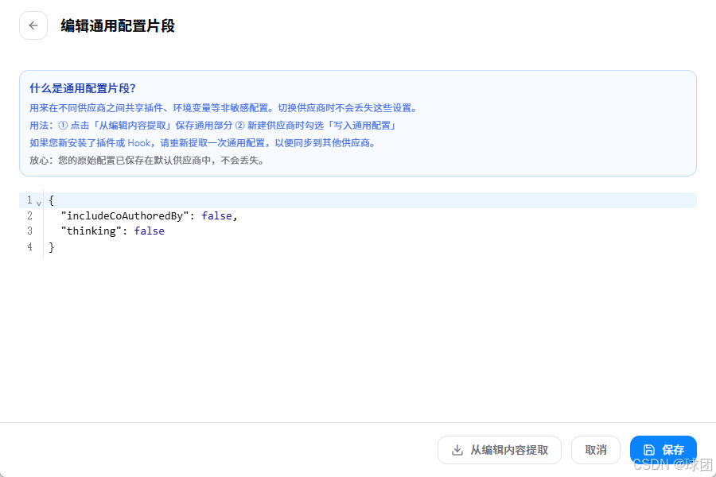Click the line mentioning Hook
This screenshot has width=716, height=477.
coord(203,143)
